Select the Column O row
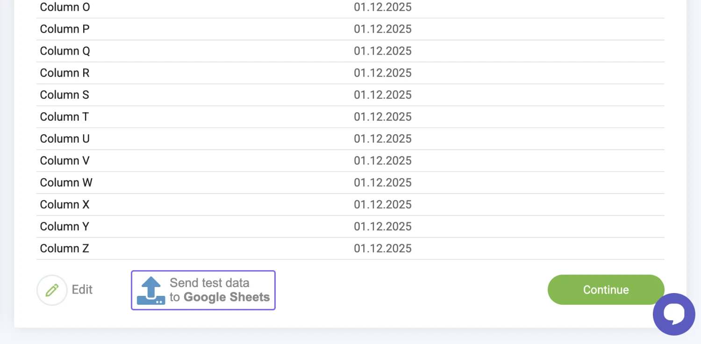The width and height of the screenshot is (701, 344). click(65, 7)
